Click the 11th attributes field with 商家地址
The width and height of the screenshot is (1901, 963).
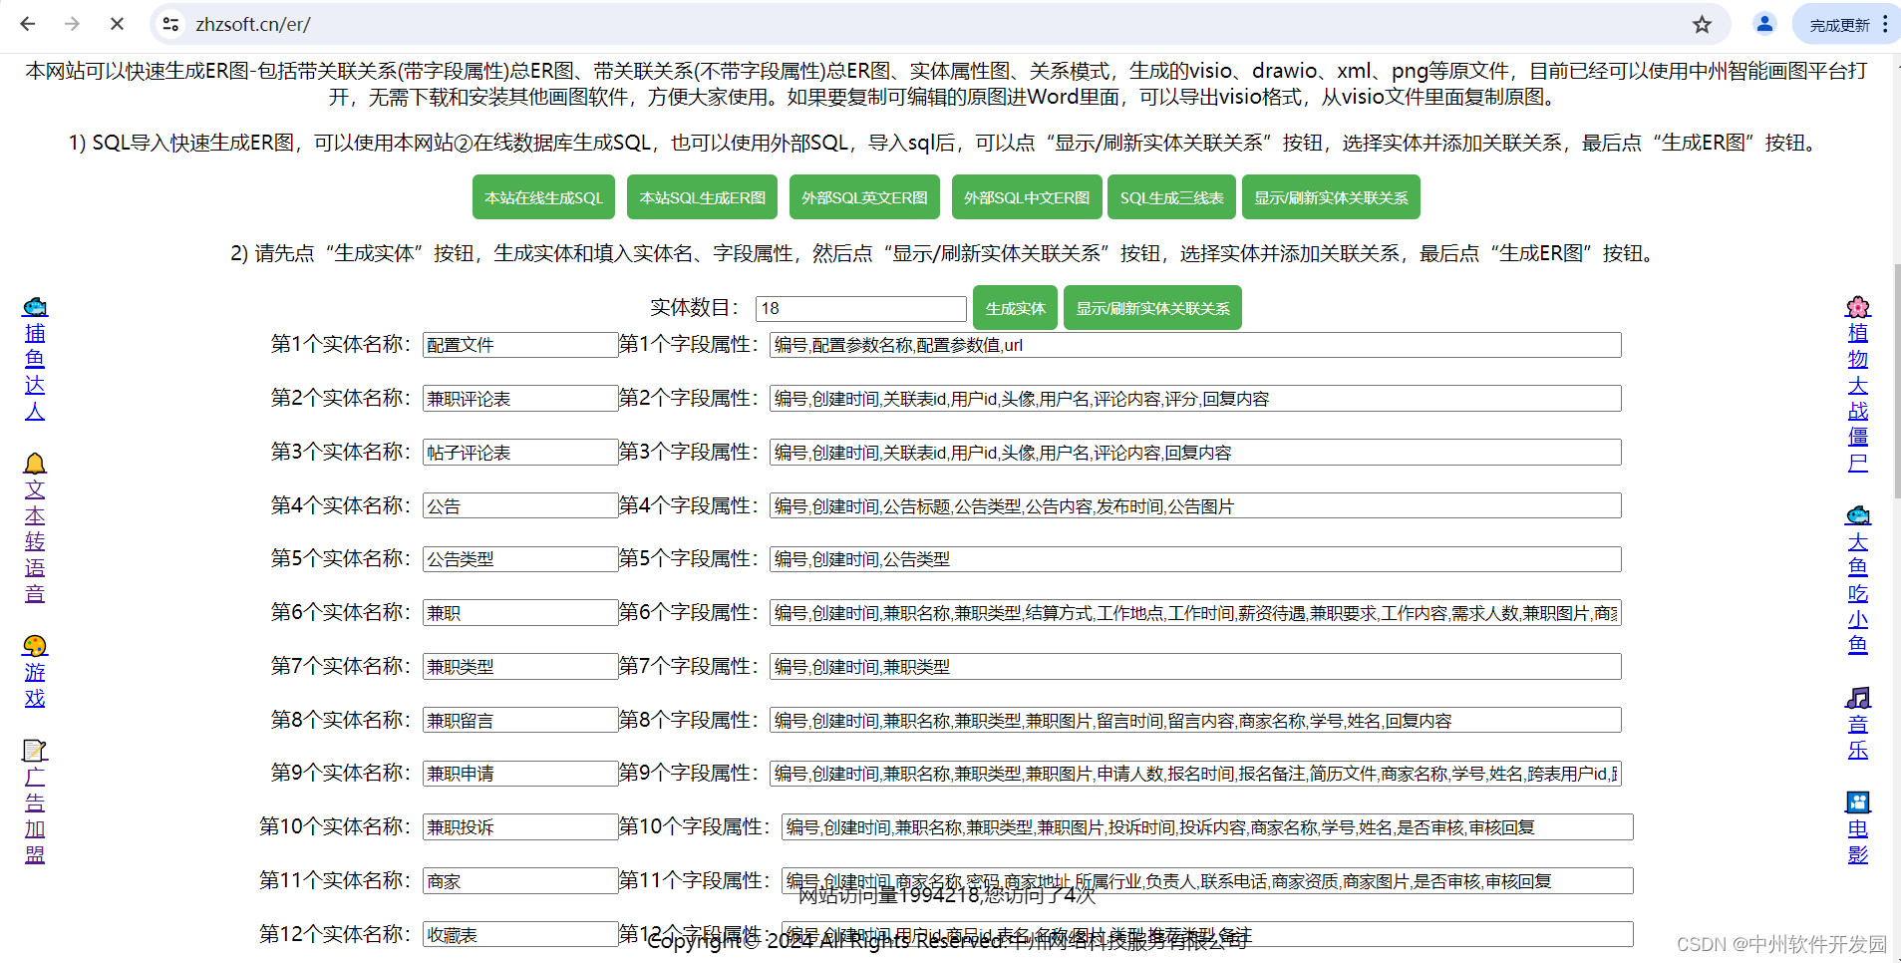(x=1207, y=881)
